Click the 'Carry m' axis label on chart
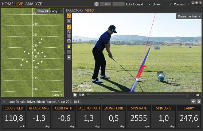203x131 pixels. click(x=58, y=95)
